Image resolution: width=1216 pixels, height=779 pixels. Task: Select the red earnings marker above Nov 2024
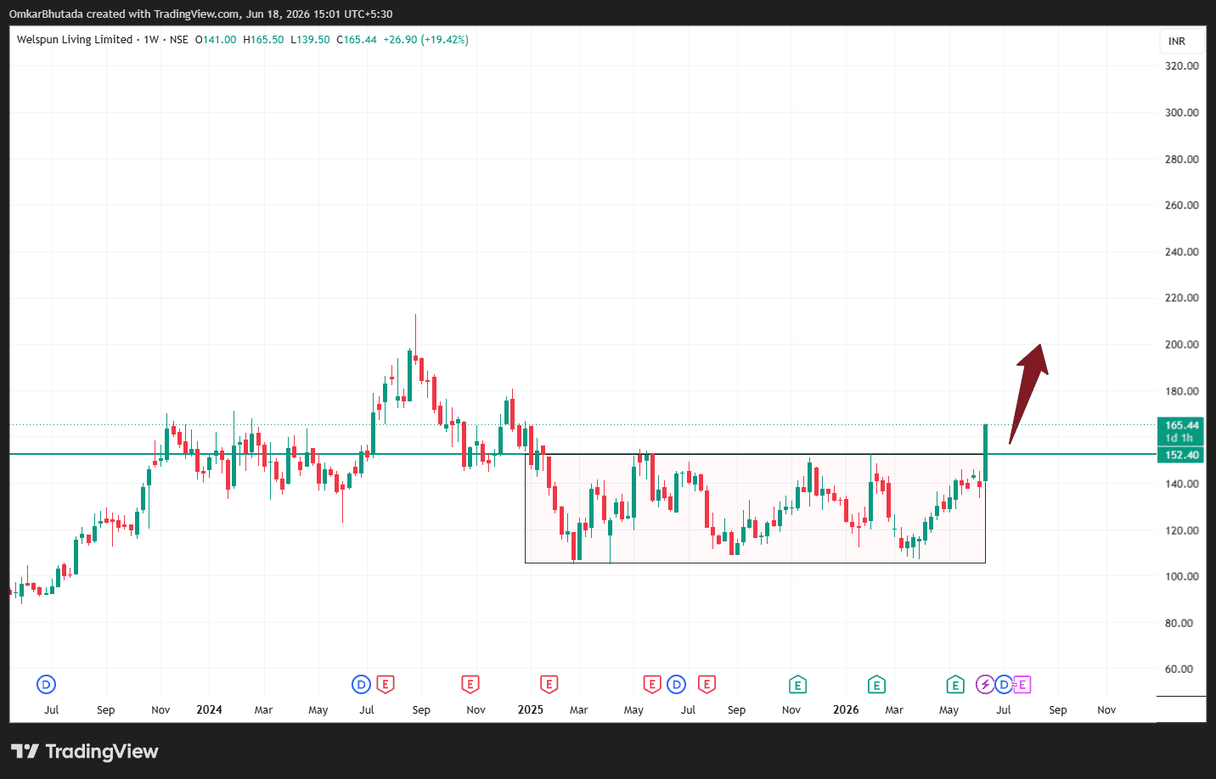[x=470, y=684]
